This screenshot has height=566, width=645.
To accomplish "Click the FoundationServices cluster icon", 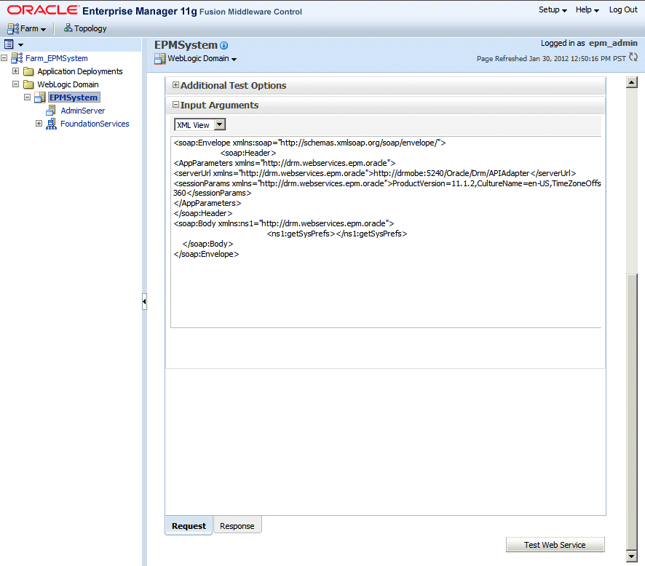I will 52,124.
